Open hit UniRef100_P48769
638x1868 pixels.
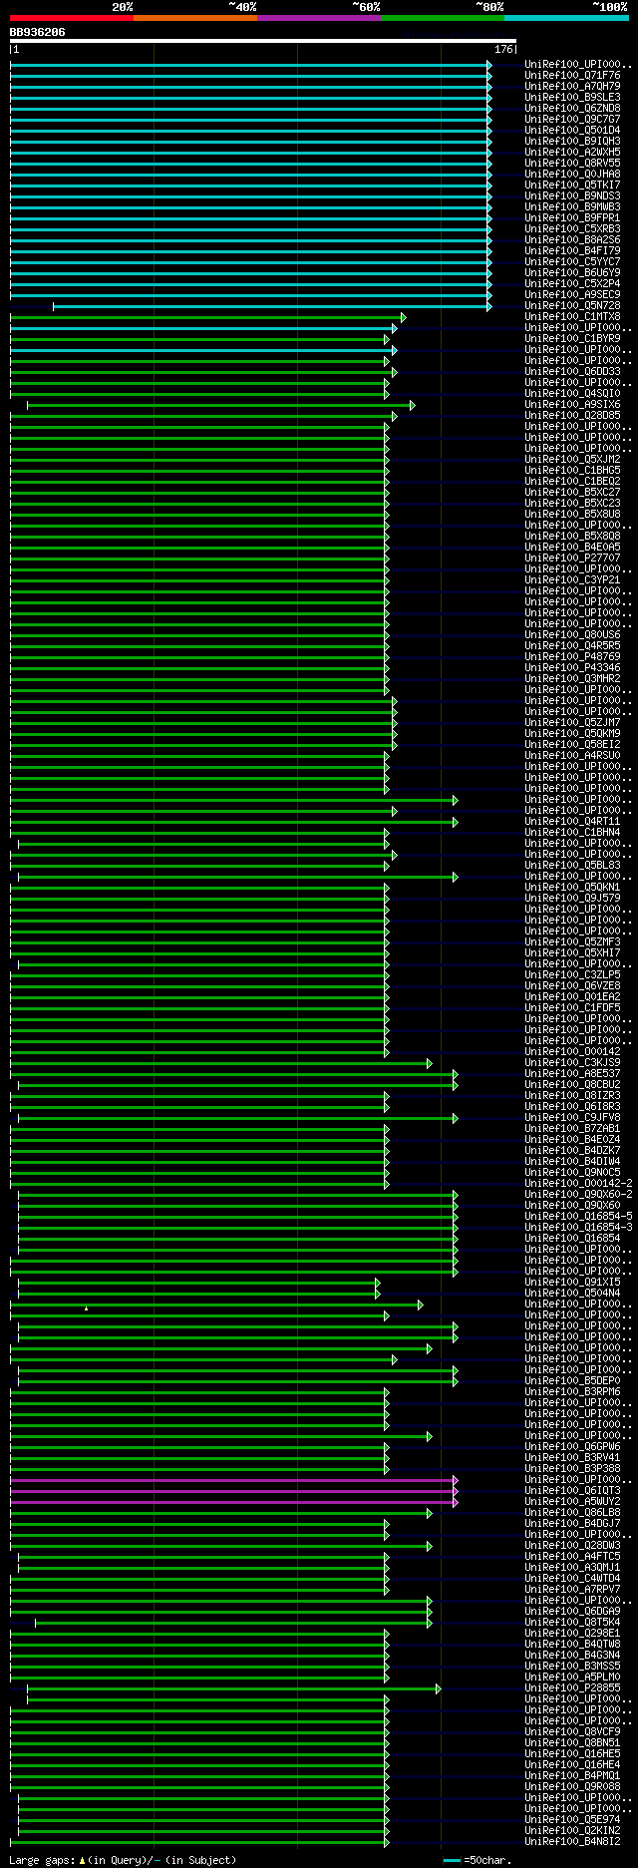pos(572,657)
